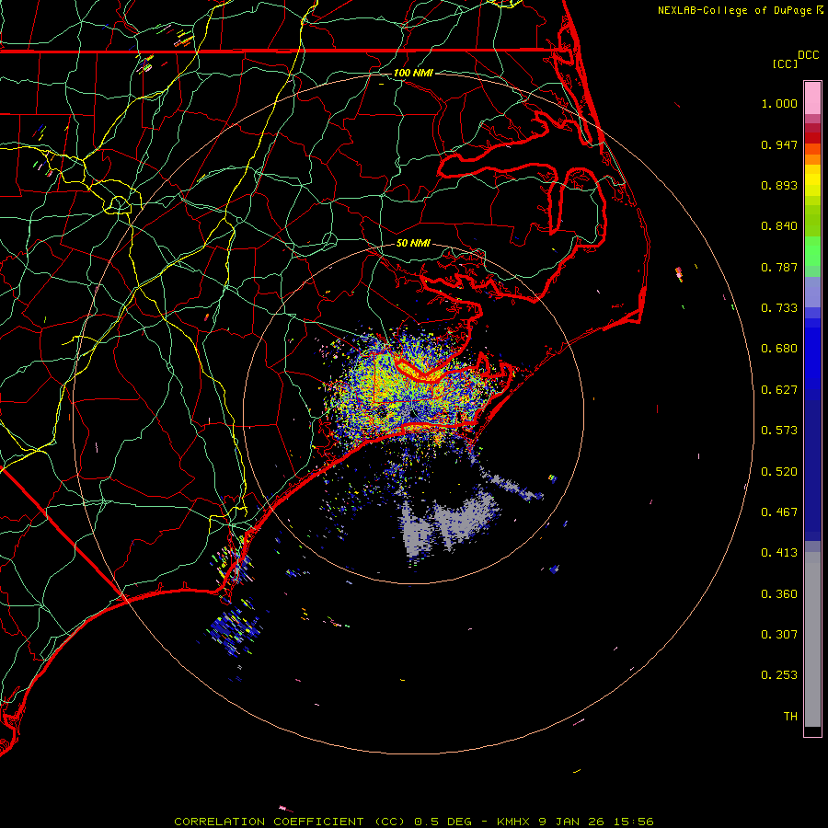Click the 0.947 scale label
This screenshot has height=828, width=828.
pyautogui.click(x=779, y=144)
